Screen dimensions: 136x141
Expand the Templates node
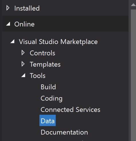pos(23,64)
